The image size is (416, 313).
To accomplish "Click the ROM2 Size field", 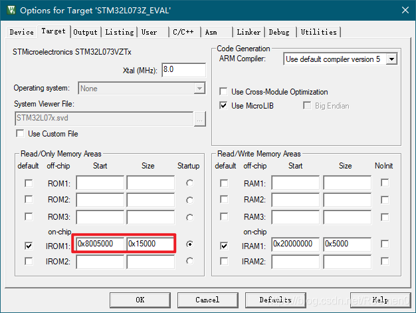I will [x=151, y=200].
